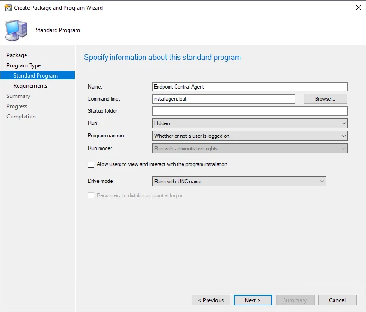The height and width of the screenshot is (312, 366).
Task: Go back with the Previous button
Action: pyautogui.click(x=211, y=300)
